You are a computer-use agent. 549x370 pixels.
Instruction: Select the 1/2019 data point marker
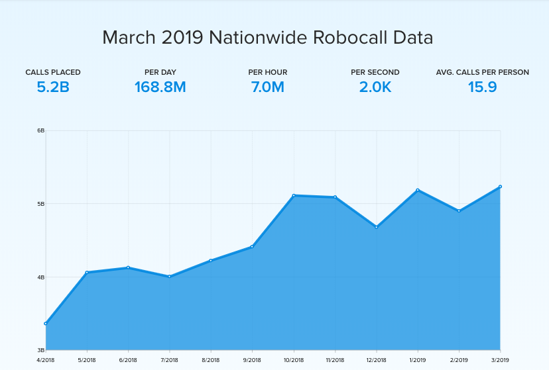418,190
